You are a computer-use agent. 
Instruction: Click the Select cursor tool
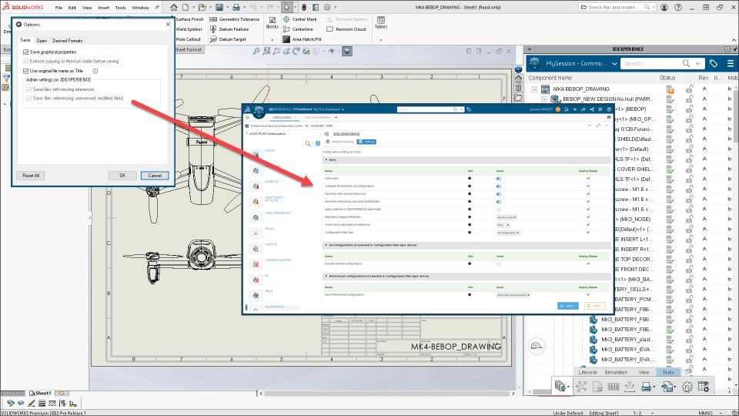(287, 7)
